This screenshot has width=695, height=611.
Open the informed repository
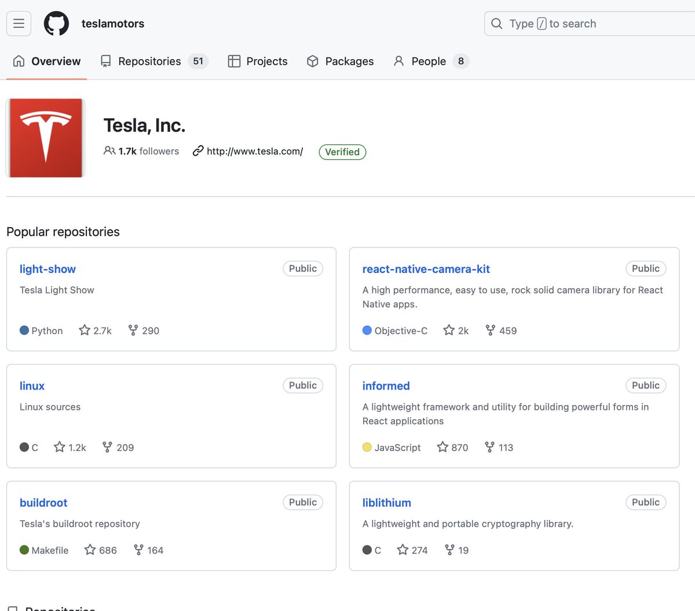pyautogui.click(x=386, y=386)
